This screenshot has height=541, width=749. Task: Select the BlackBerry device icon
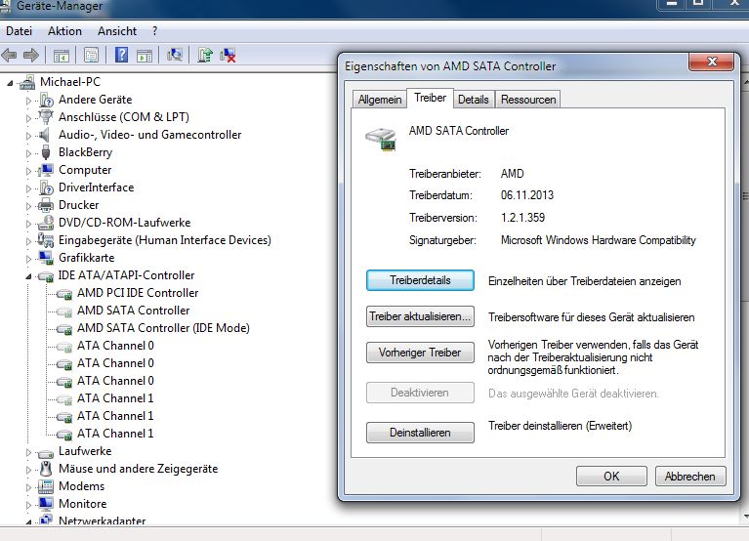pyautogui.click(x=46, y=152)
